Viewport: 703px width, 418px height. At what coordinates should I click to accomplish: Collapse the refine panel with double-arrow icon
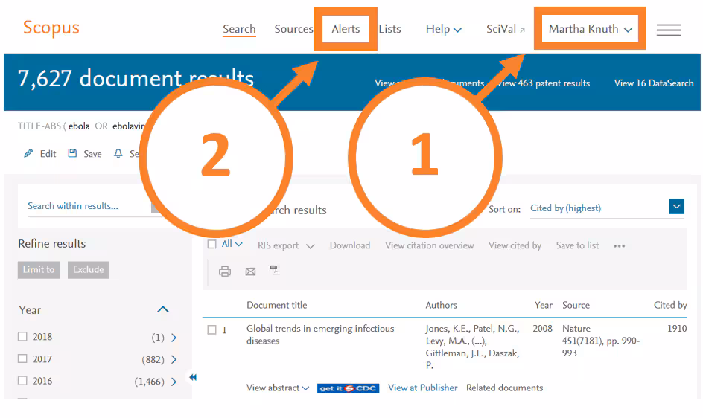pos(193,377)
